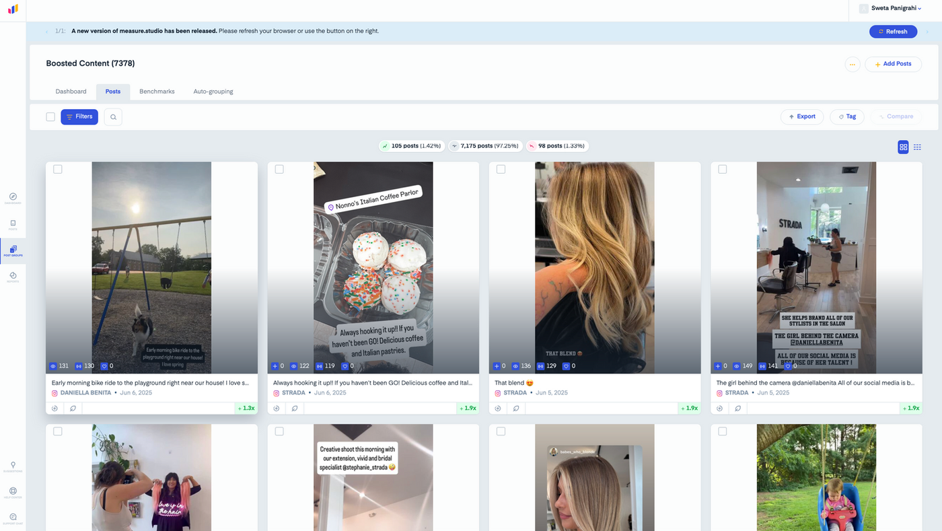Screen dimensions: 942x531
Task: Select the Creative shoot post checkbox
Action: [279, 431]
